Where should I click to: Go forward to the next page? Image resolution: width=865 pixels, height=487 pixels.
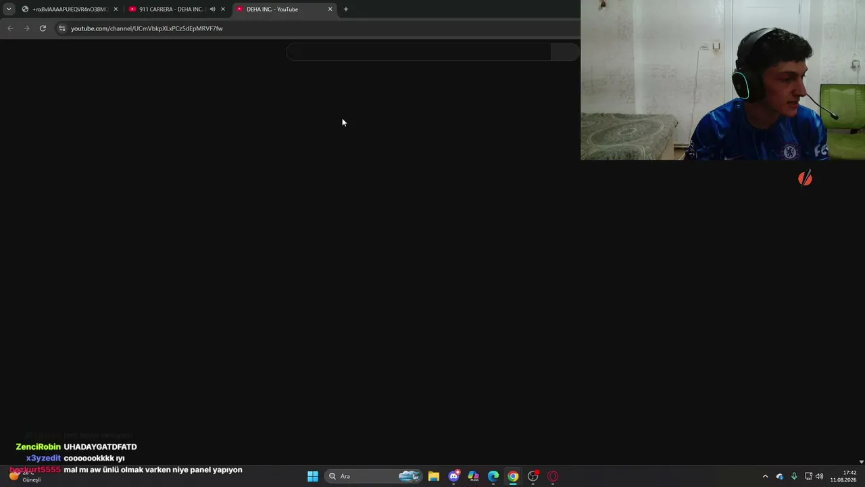(26, 28)
